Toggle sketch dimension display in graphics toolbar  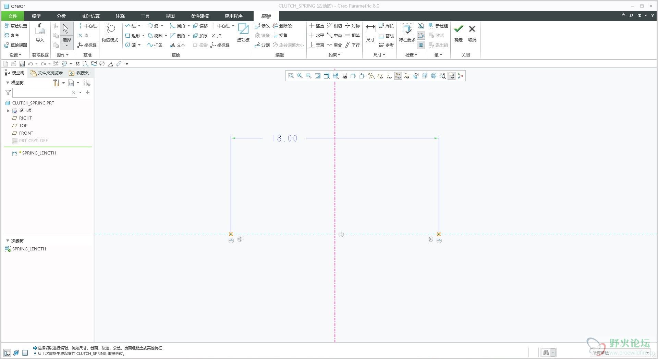coord(442,76)
